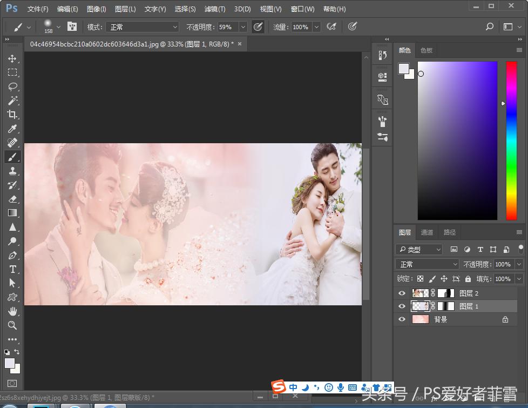This screenshot has width=528, height=408.
Task: Switch to the 色板 tab
Action: (427, 50)
